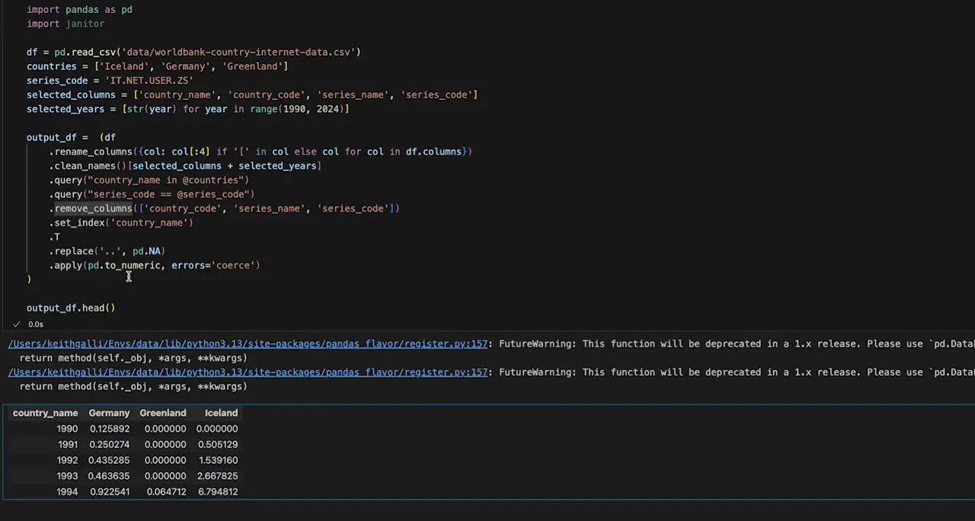Click the country_name header cell
975x521 pixels.
point(45,412)
